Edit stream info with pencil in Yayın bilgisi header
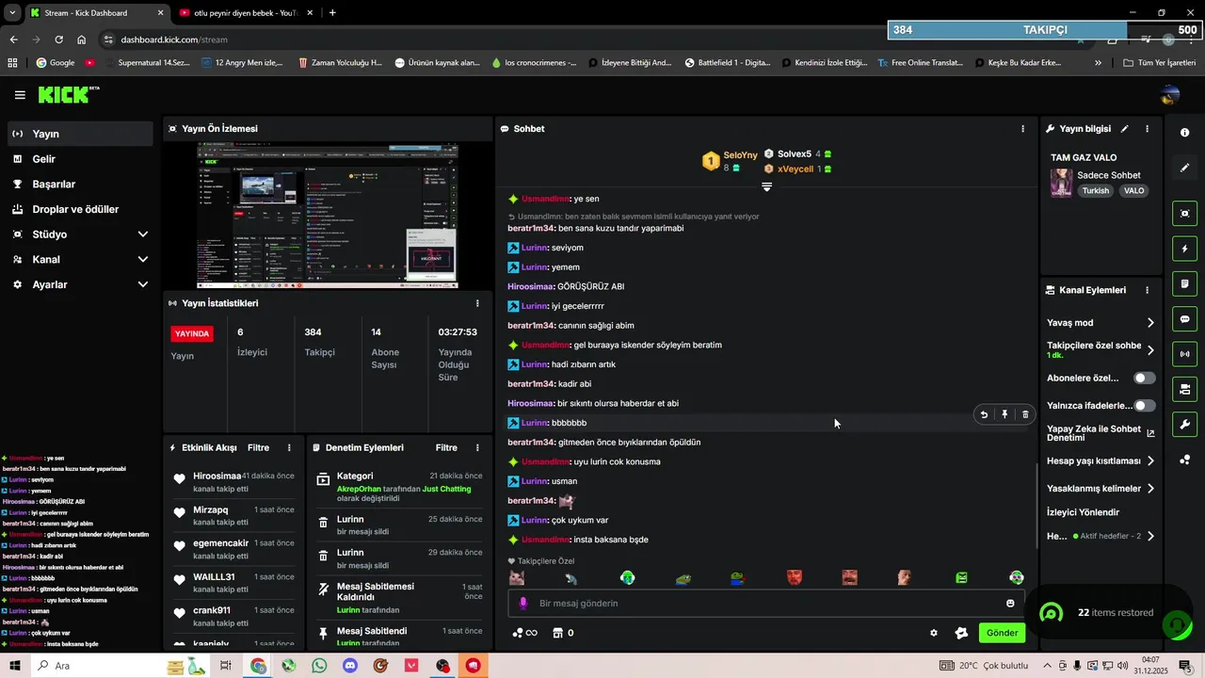The image size is (1205, 678). 1124,129
